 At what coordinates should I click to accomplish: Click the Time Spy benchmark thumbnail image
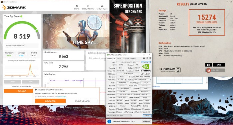tap(76, 31)
